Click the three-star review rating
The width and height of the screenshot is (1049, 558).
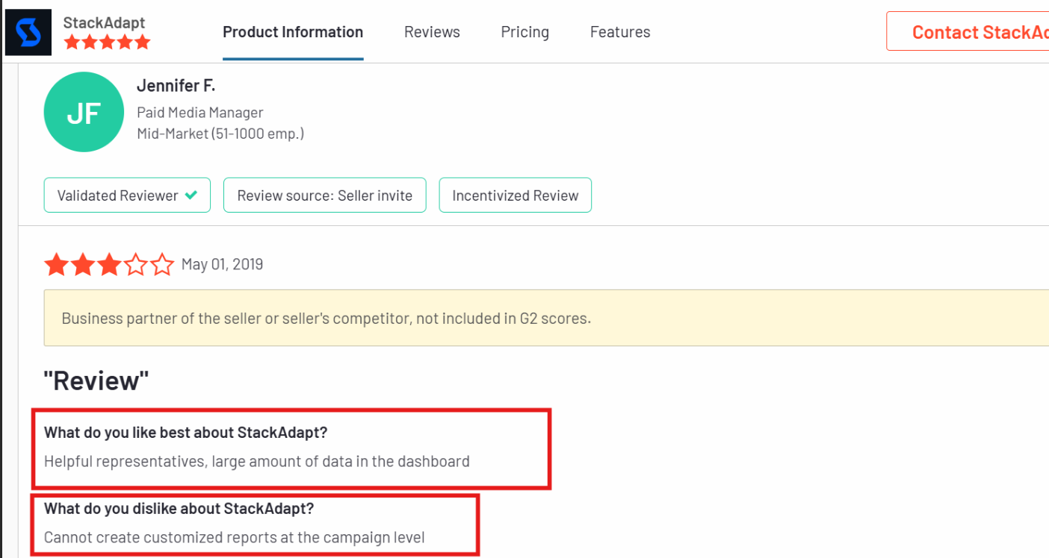tap(109, 265)
